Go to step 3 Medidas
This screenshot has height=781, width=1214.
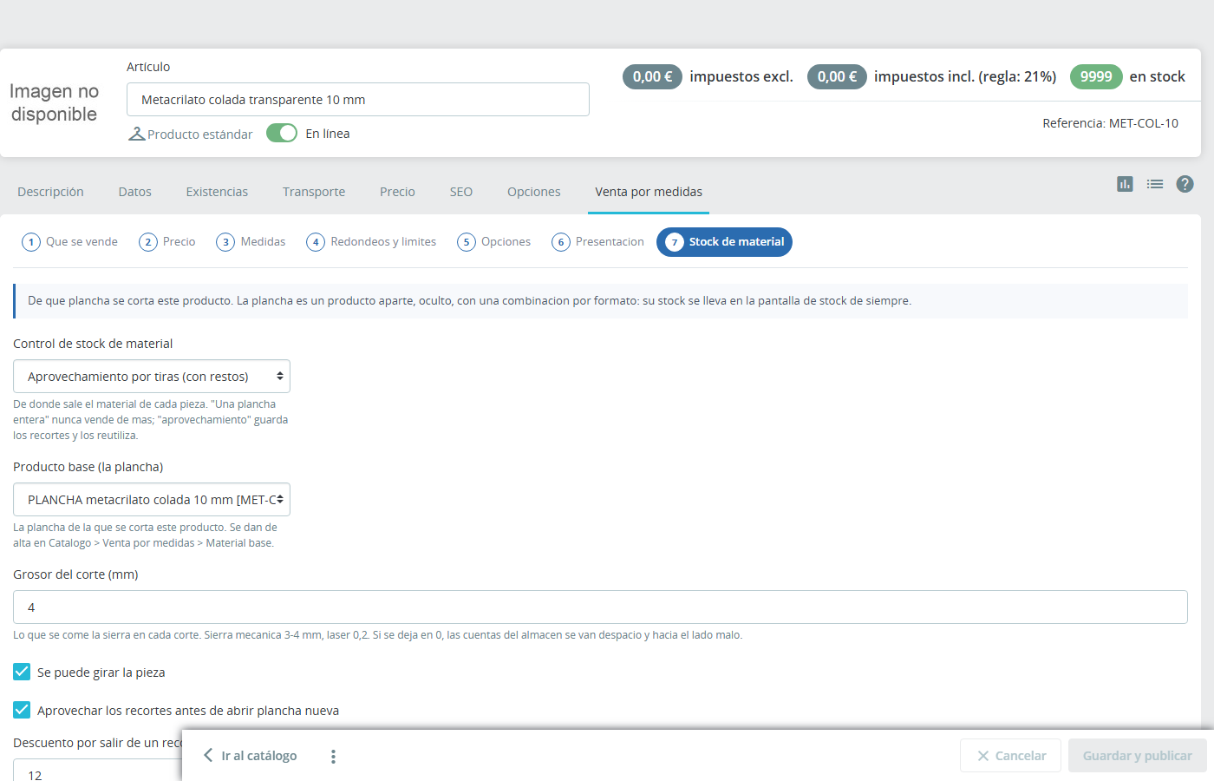251,242
